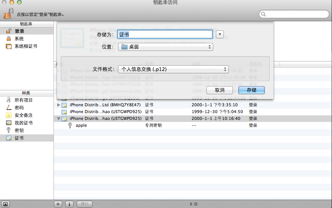Click the 钥匙串 sidebar header

[27, 24]
